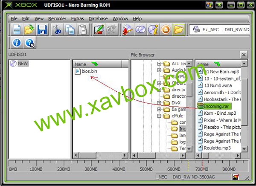This screenshot has height=186, width=256.
Task: Save the compilation with floppy icon
Action: (42, 30)
